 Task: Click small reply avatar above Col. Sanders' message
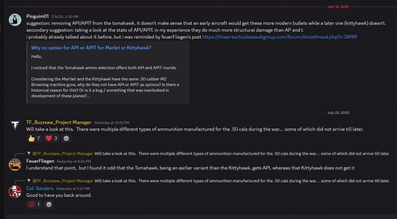(29, 181)
